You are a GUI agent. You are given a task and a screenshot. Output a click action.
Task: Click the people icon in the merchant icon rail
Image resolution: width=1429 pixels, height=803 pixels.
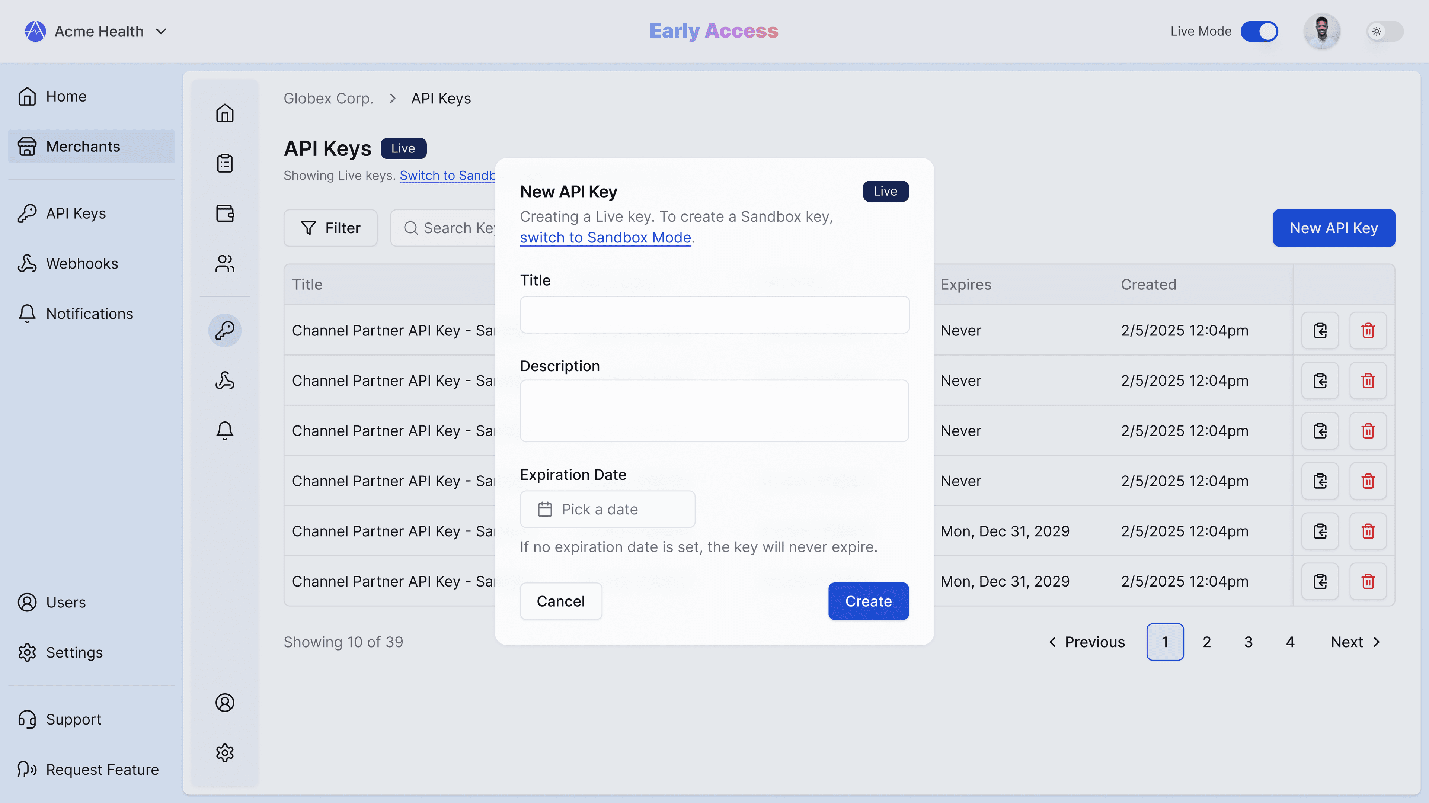coord(225,263)
